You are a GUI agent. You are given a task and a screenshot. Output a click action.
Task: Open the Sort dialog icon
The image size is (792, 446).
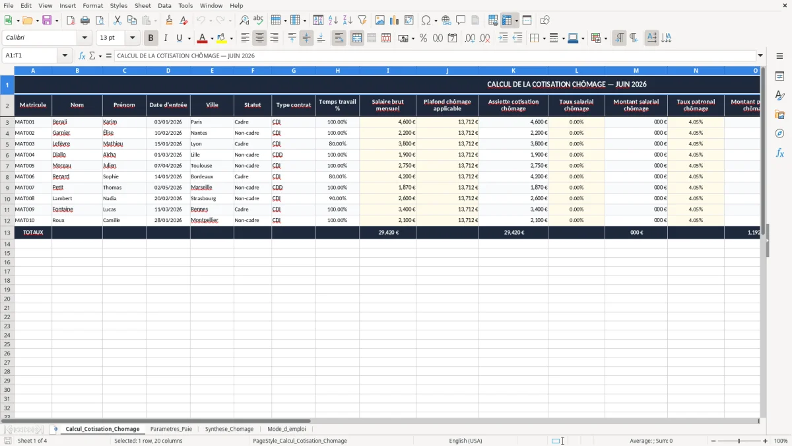point(318,20)
